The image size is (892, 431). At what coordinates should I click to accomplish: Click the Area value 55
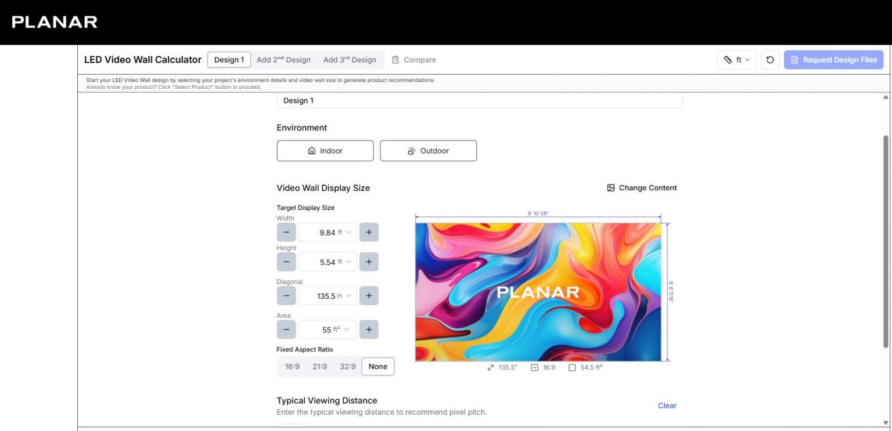(x=326, y=330)
